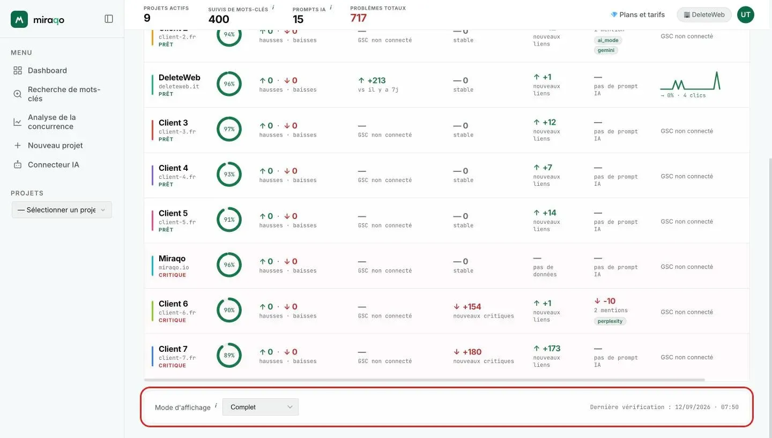The image size is (772, 438).
Task: Open the Client 3 project
Action: coord(173,123)
